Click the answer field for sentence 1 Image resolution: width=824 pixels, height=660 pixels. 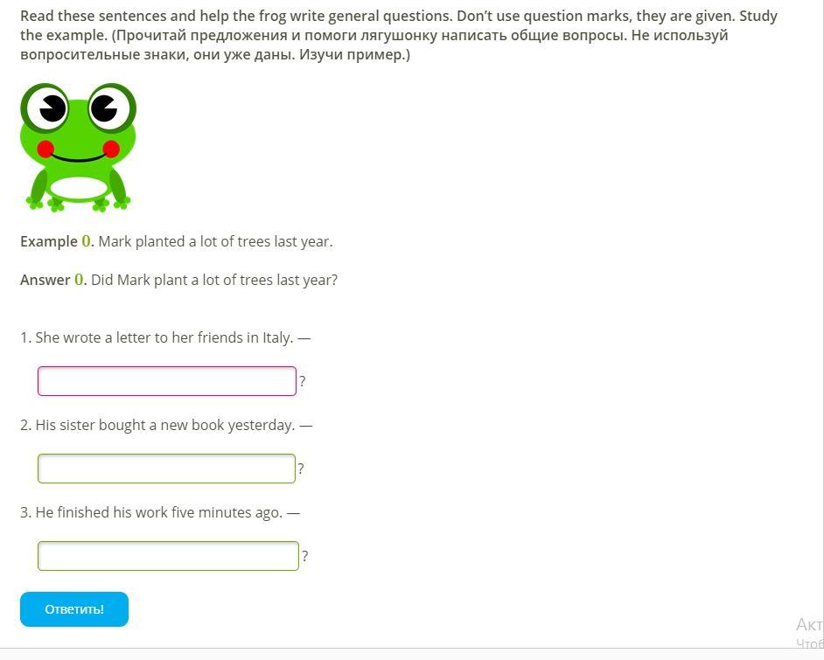tap(166, 381)
